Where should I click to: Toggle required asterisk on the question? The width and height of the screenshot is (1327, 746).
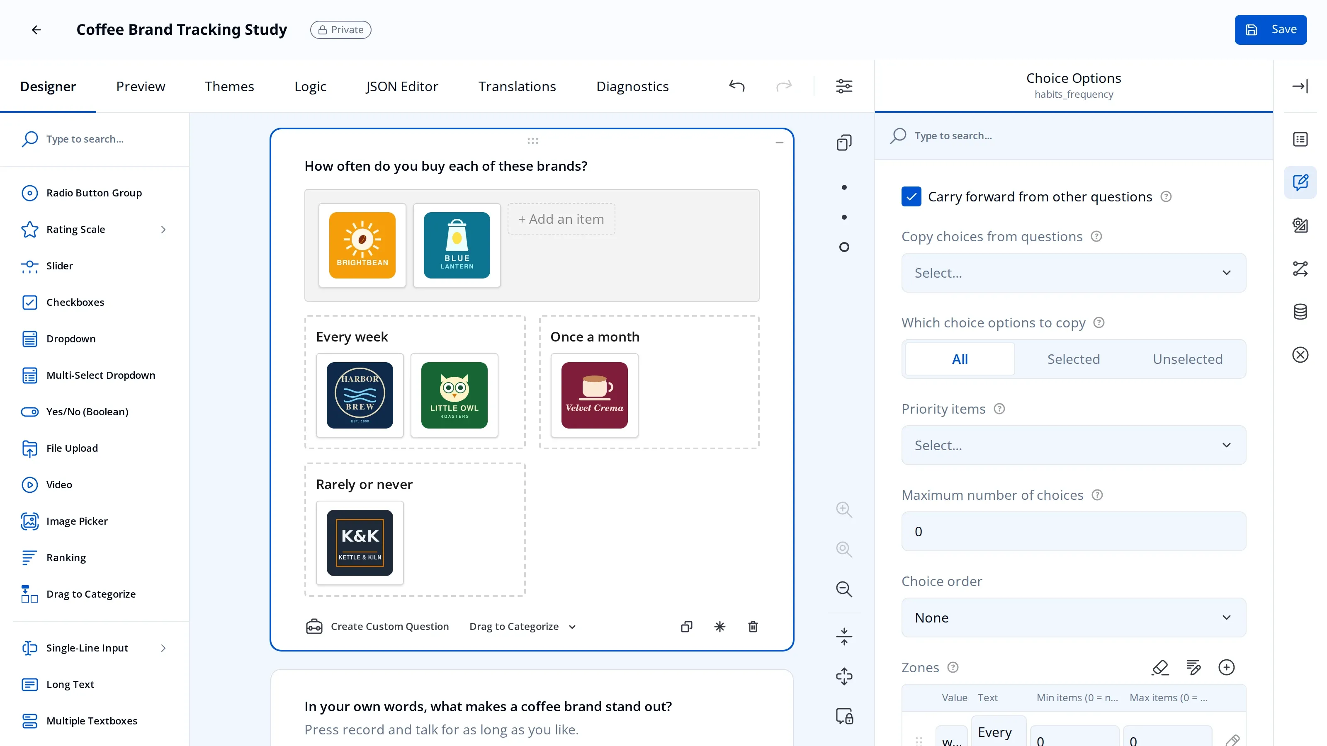719,627
